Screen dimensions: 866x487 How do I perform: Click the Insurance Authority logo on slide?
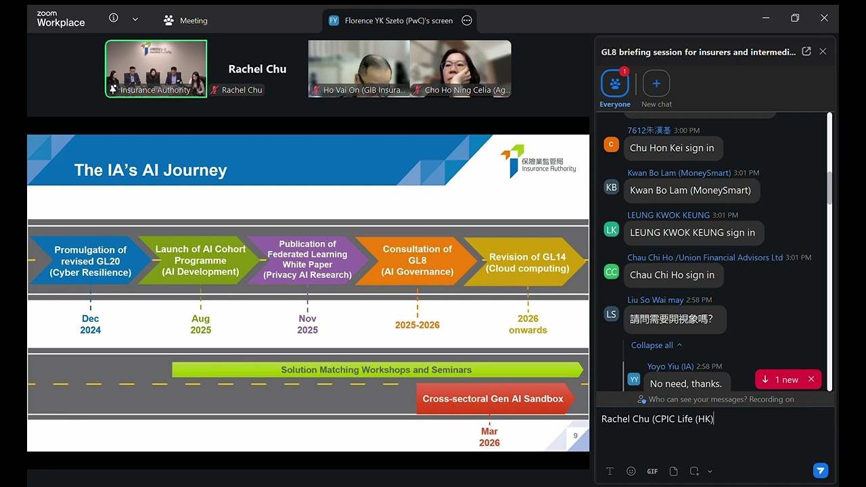539,162
